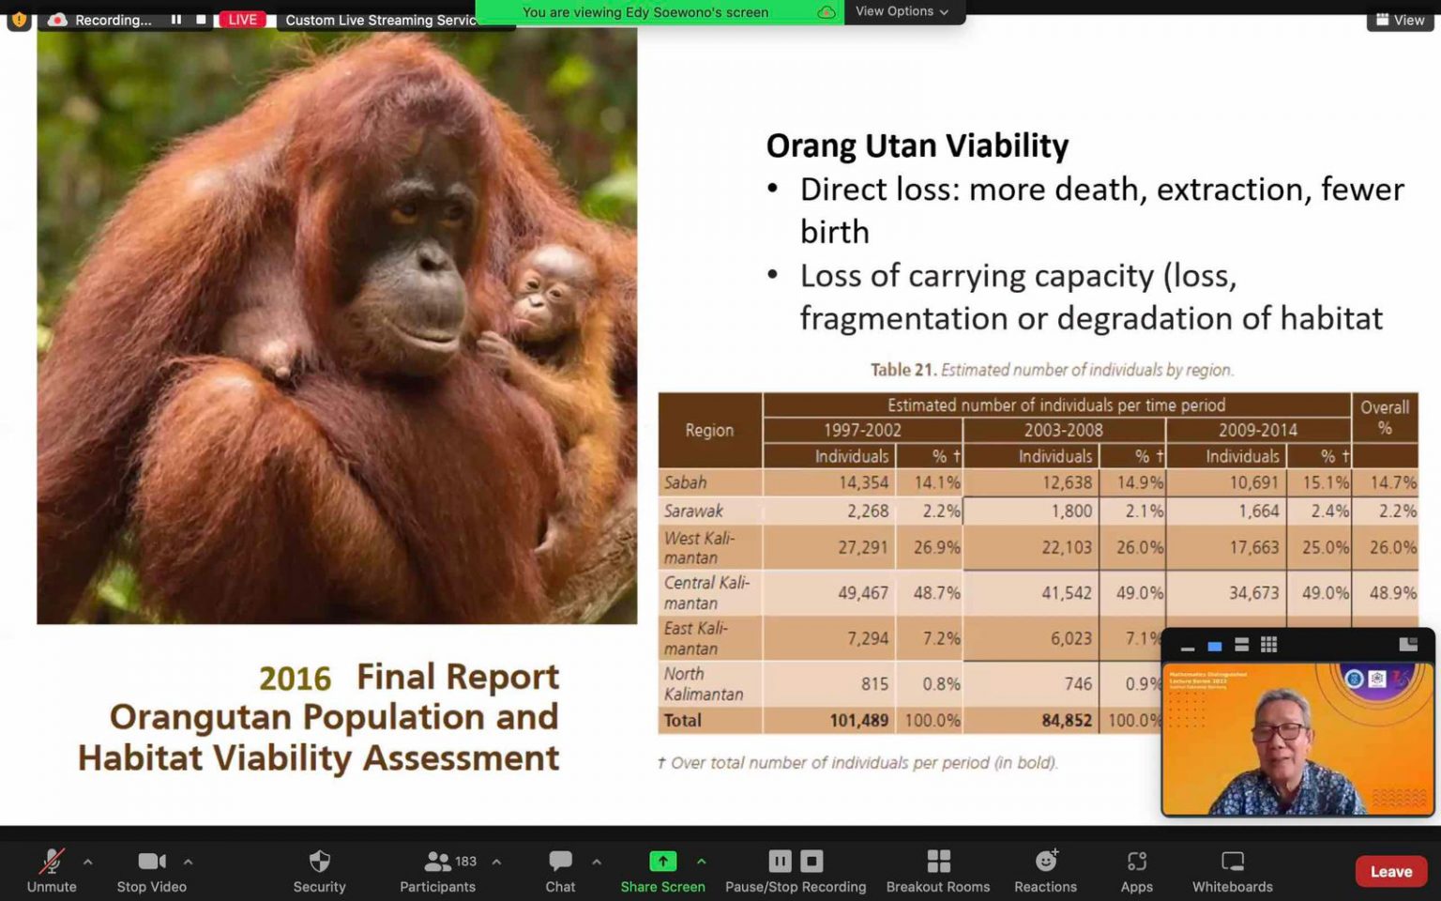
Task: Open the Chat panel
Action: pyautogui.click(x=560, y=870)
